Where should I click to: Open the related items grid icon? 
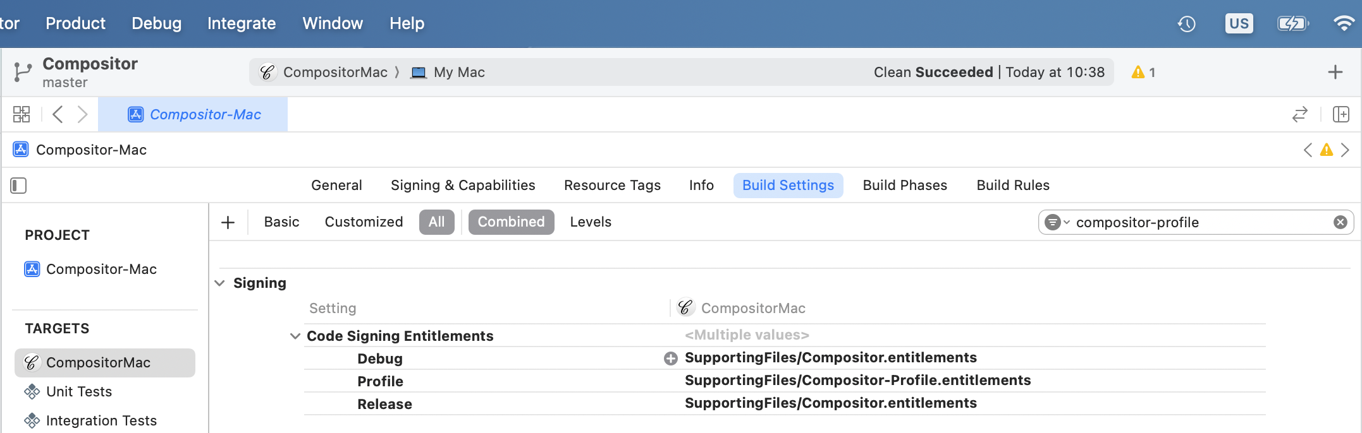coord(21,114)
